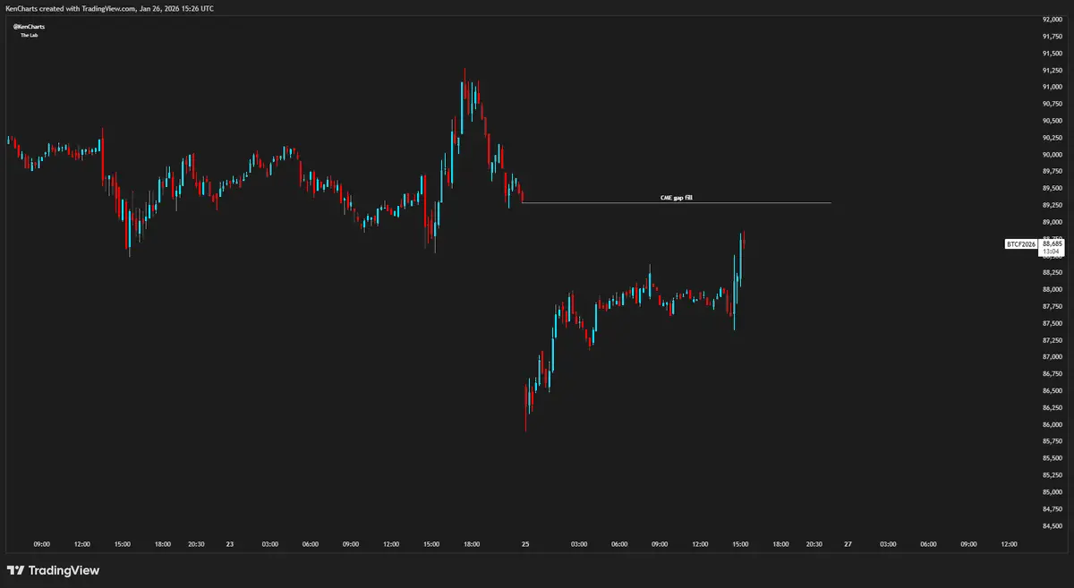
Task: Click the 20:30 time label just before date 23
Action: click(196, 543)
